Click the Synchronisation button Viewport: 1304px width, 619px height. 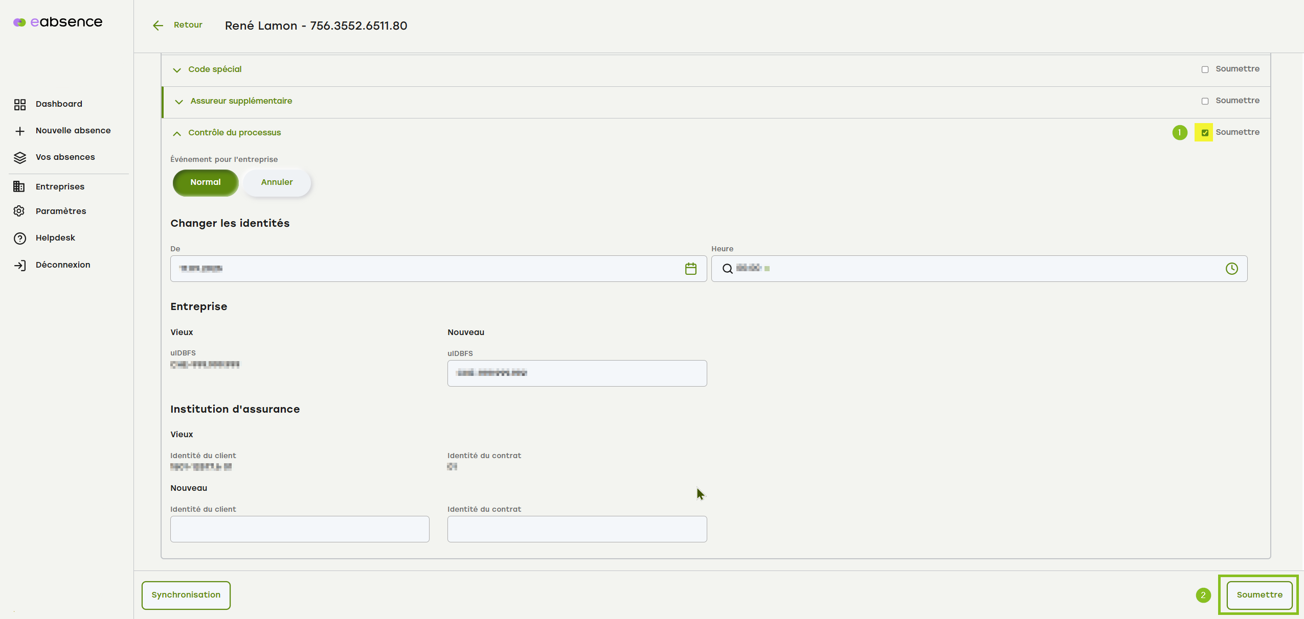pyautogui.click(x=186, y=595)
